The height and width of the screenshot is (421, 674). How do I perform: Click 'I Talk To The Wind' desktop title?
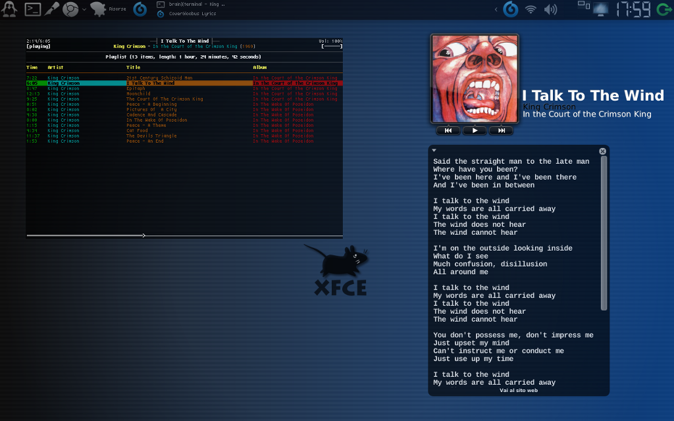coord(593,95)
